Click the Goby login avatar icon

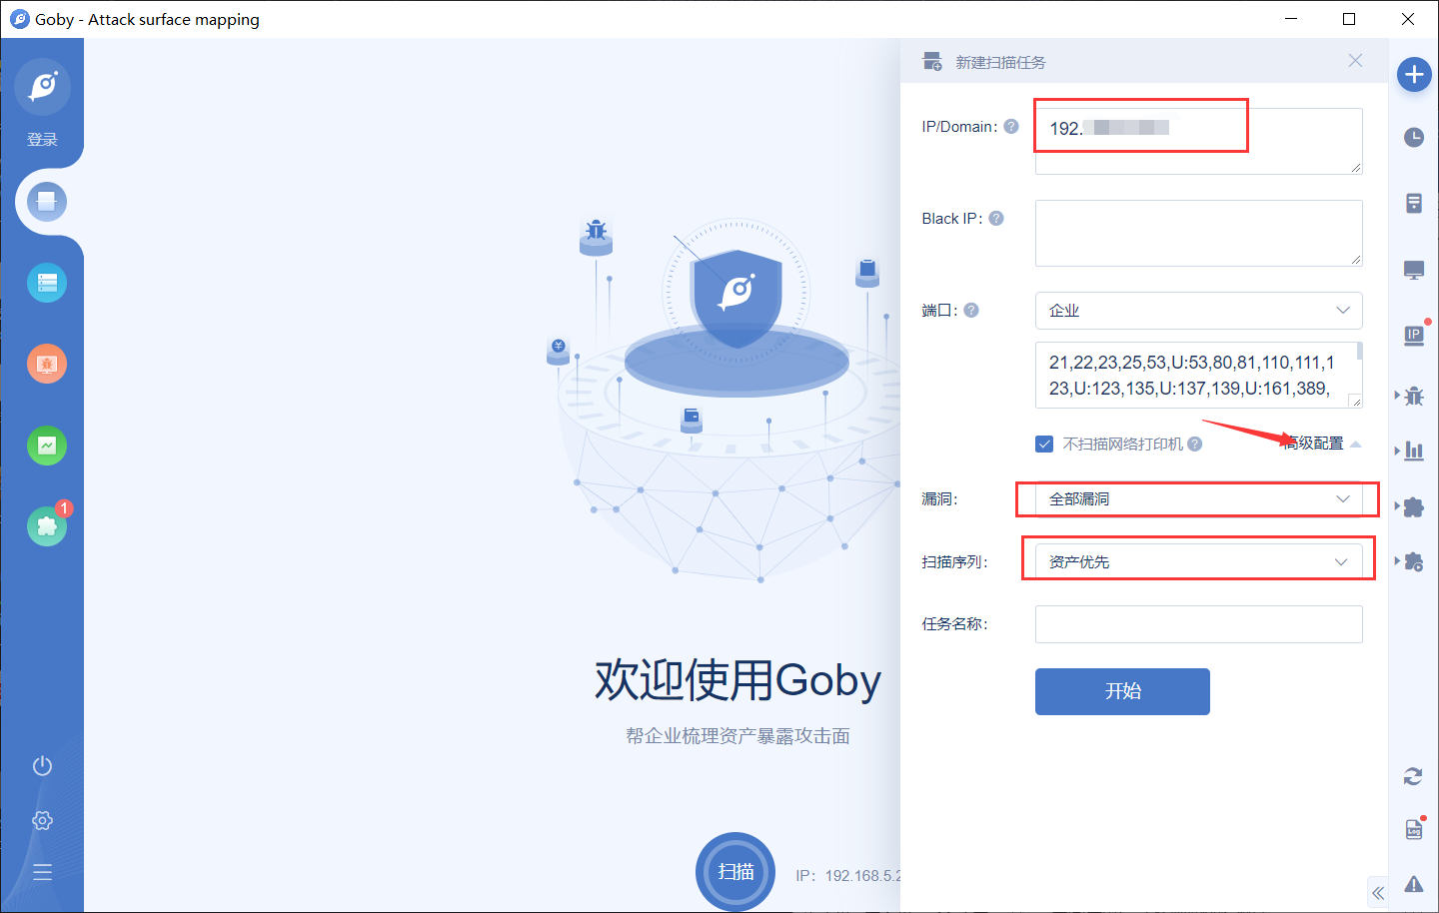[42, 87]
